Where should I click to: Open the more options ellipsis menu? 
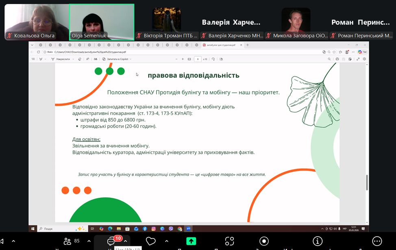coord(377,241)
